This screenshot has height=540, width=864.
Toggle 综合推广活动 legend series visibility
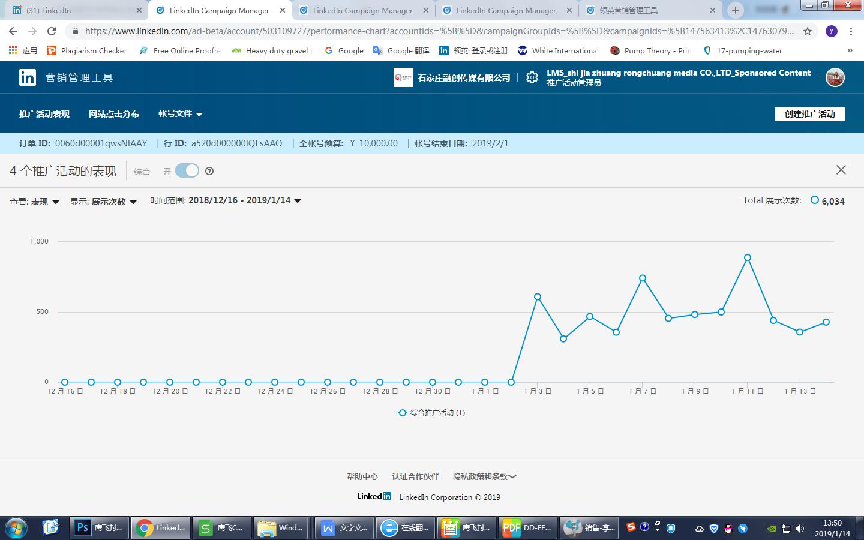coord(431,413)
